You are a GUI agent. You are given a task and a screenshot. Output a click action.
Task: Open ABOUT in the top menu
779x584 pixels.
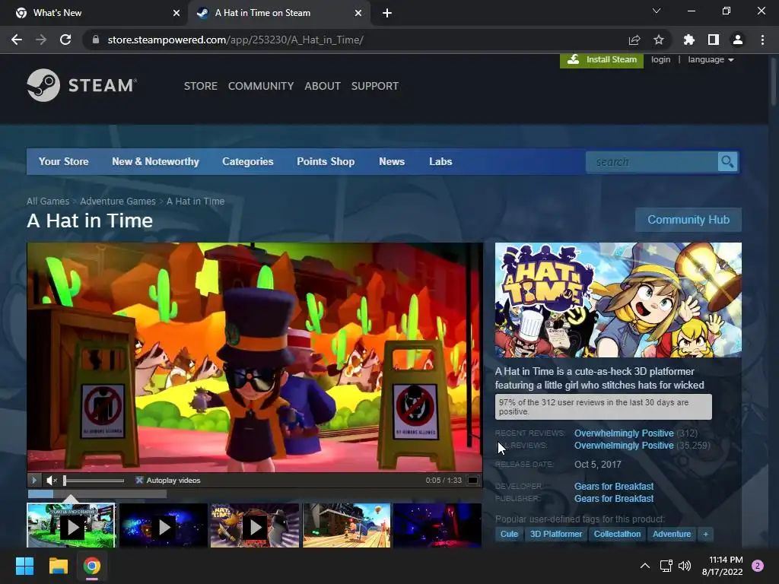tap(323, 86)
